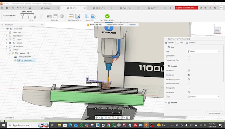This screenshot has width=225, height=129.
Task: Expand the Named Views tree node
Action: coord(6,36)
